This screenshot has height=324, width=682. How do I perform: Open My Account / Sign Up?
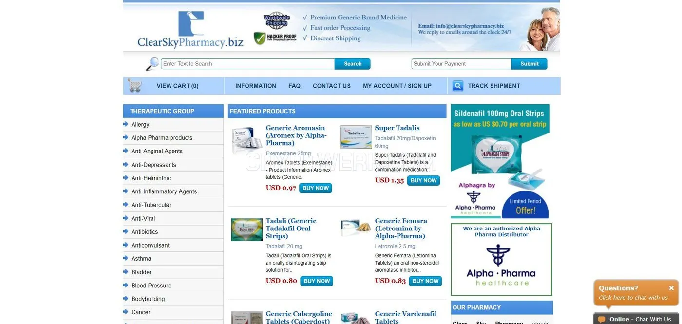(x=397, y=86)
